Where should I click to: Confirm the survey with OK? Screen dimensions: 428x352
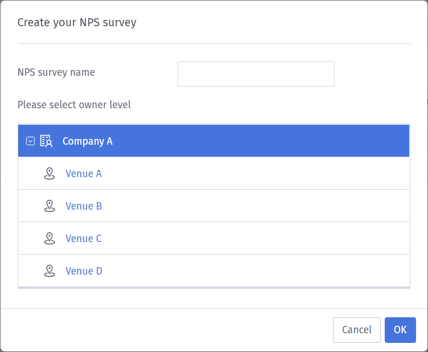(400, 330)
